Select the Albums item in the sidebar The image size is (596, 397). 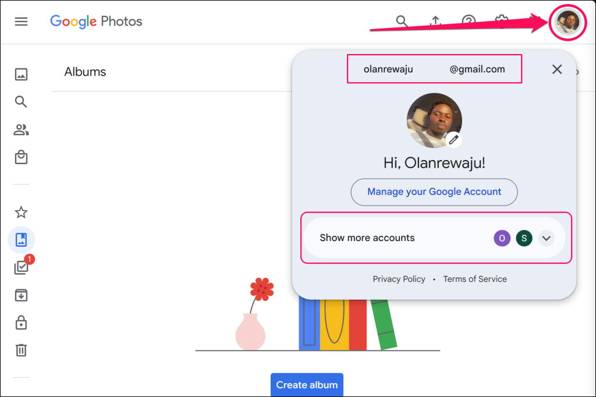(21, 239)
